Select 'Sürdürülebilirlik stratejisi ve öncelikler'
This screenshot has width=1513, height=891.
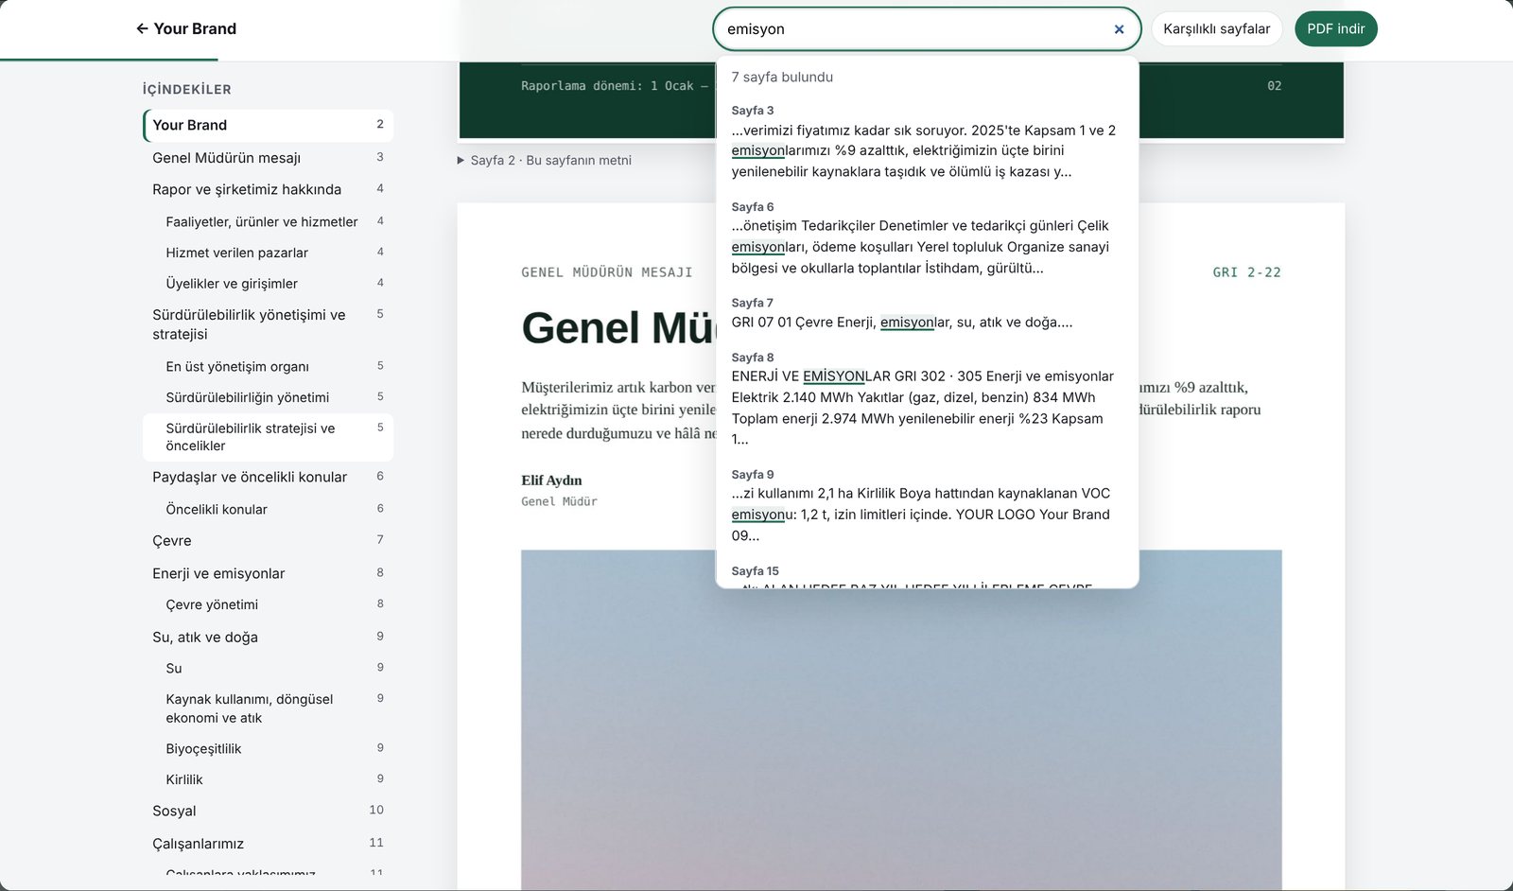tap(269, 437)
